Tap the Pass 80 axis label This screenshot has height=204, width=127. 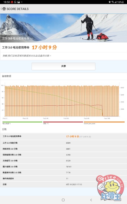pos(87,118)
